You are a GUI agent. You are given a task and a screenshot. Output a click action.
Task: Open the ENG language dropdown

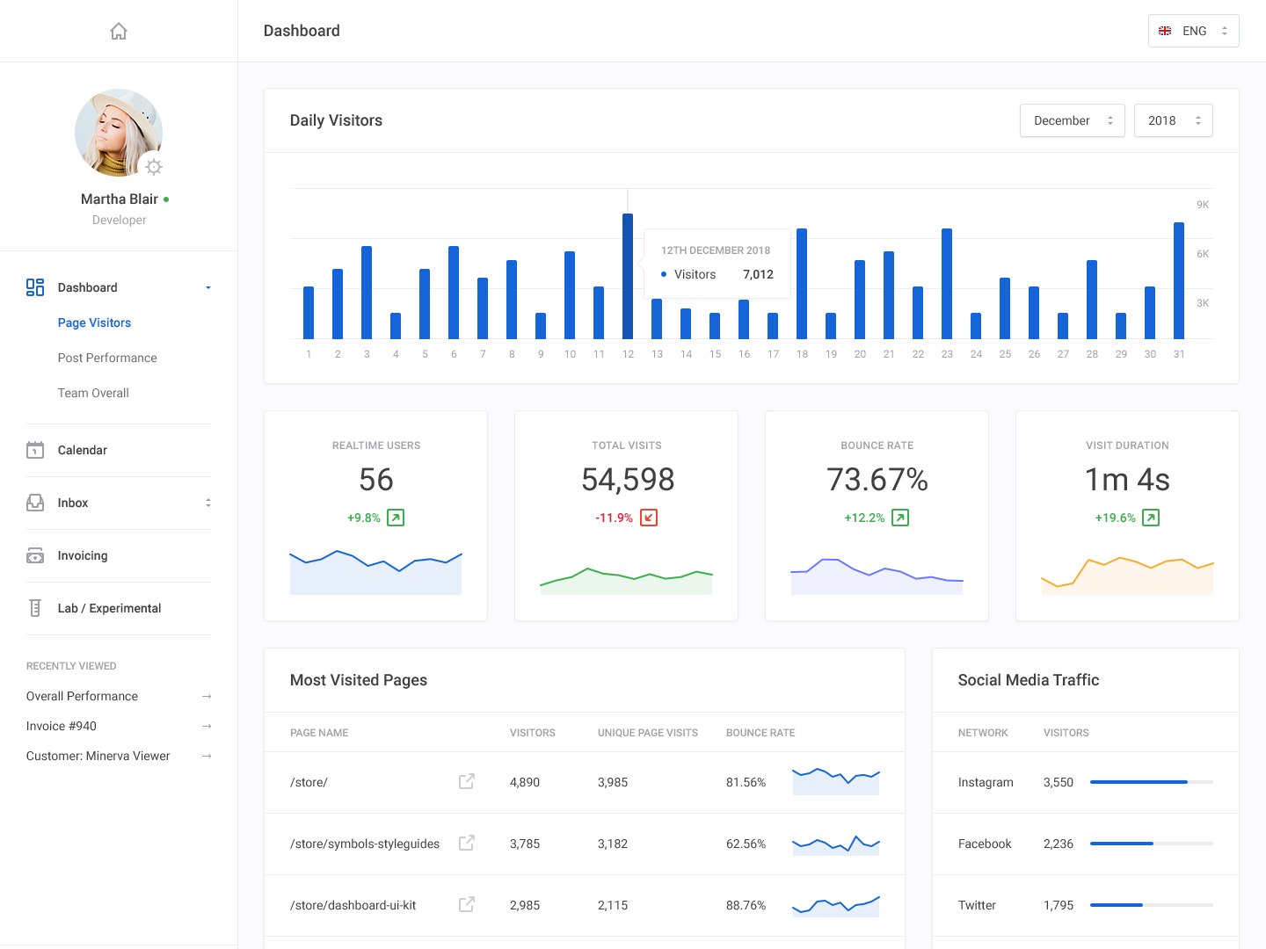[x=1193, y=31]
